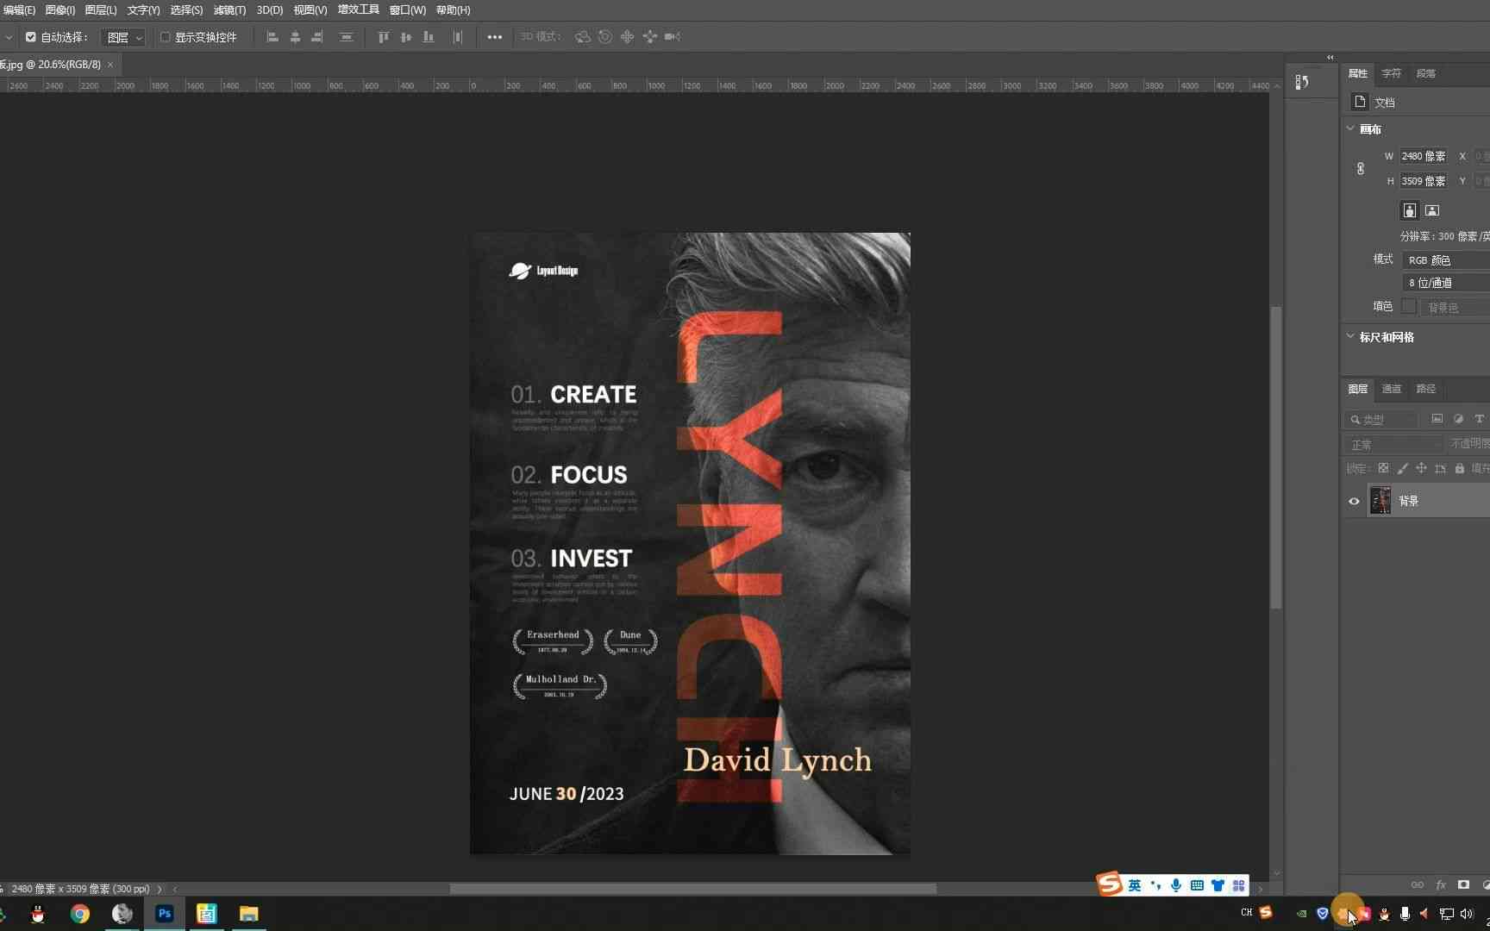This screenshot has width=1490, height=931.
Task: Collapse the 画布 section
Action: coord(1350,128)
